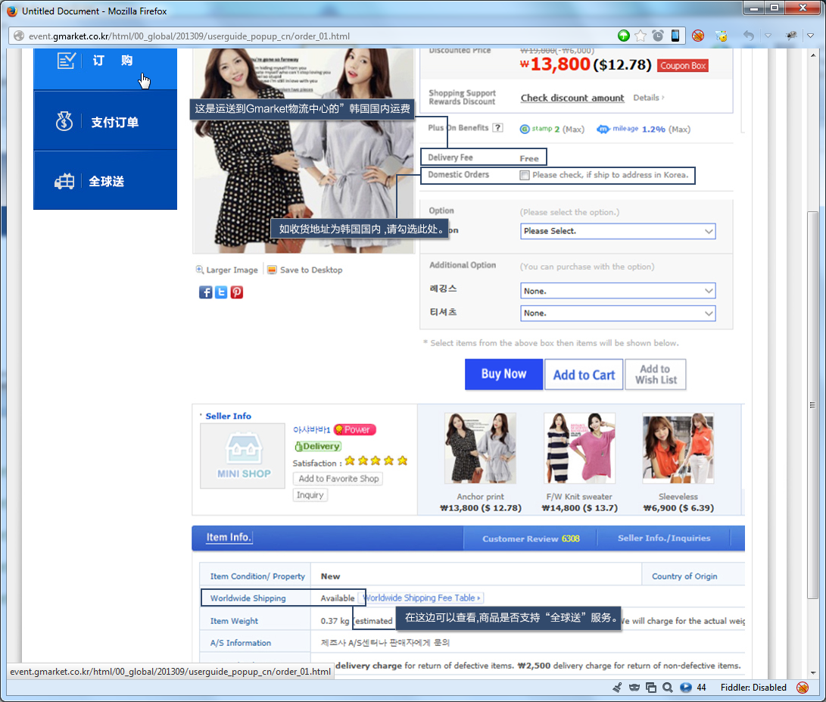Click the stamp benefit icon
The height and width of the screenshot is (702, 826).
[525, 129]
